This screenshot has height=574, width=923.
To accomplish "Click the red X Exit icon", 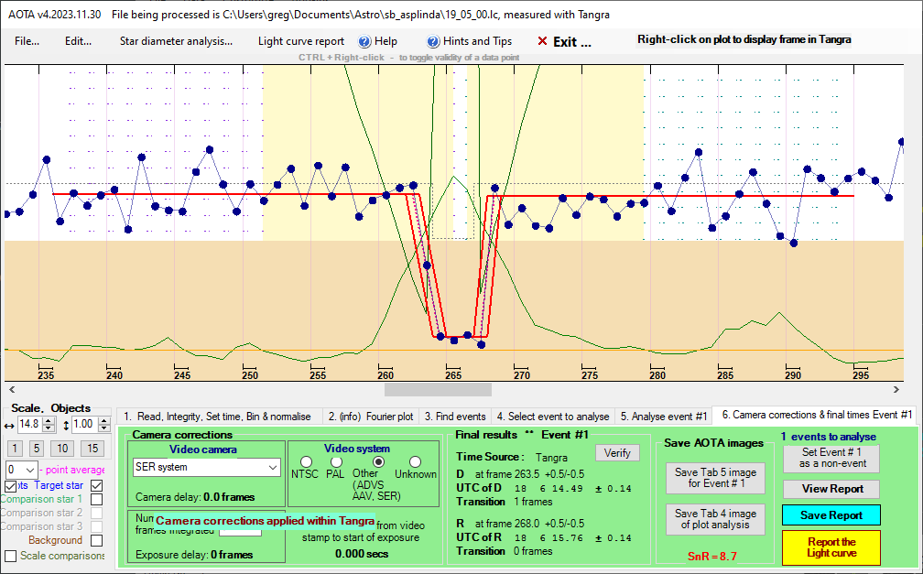I will tap(542, 41).
